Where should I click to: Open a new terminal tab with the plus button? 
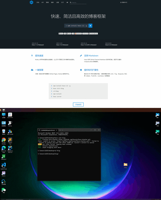(60, 130)
